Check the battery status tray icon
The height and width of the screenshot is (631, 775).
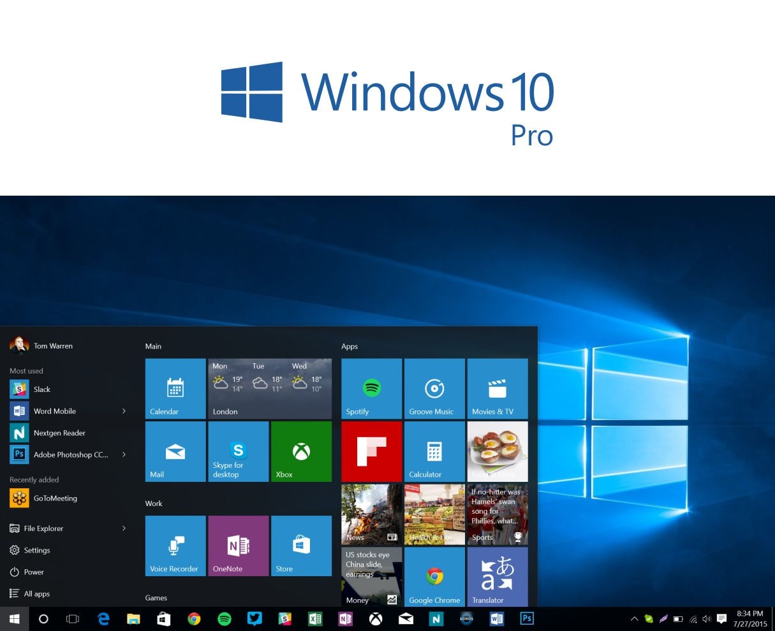point(678,619)
